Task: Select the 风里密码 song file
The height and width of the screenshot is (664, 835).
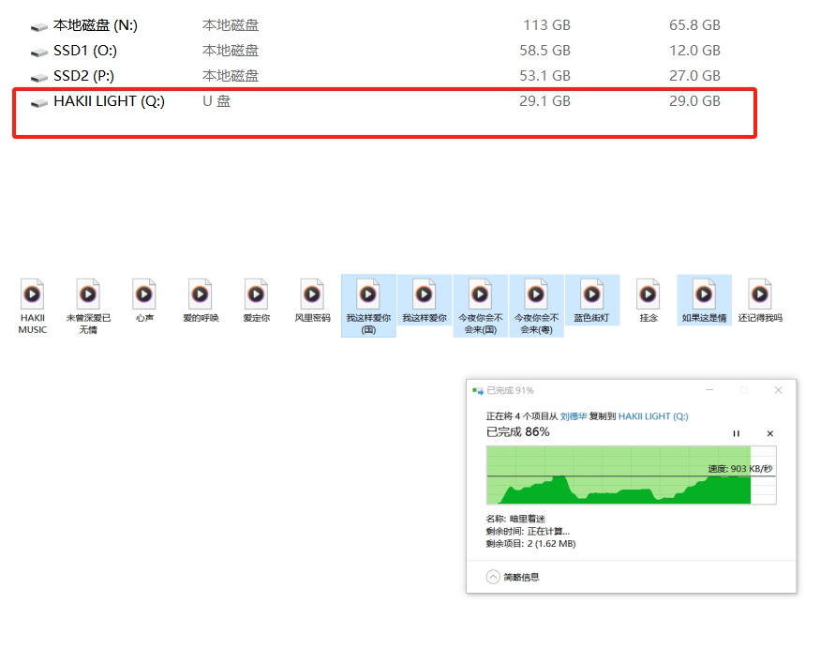Action: [312, 294]
